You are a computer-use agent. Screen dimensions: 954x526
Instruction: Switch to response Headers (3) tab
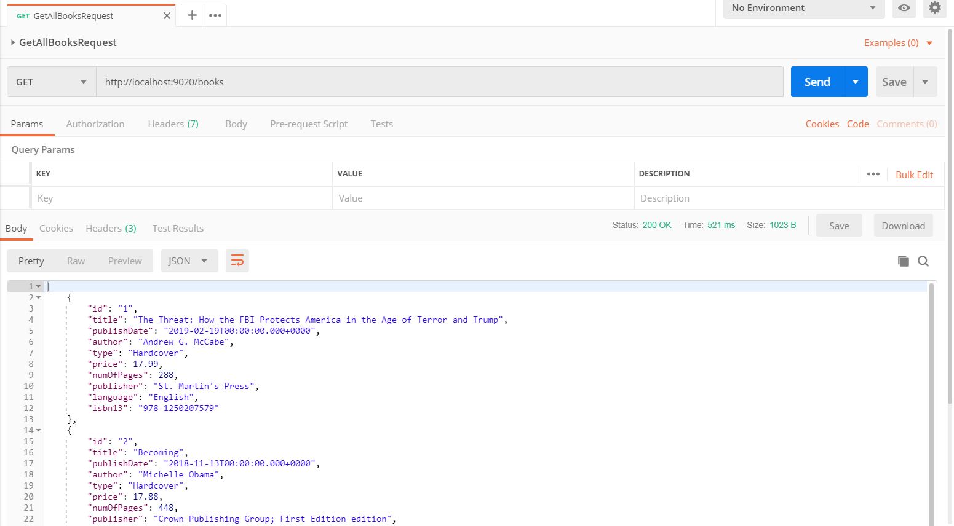coord(111,229)
